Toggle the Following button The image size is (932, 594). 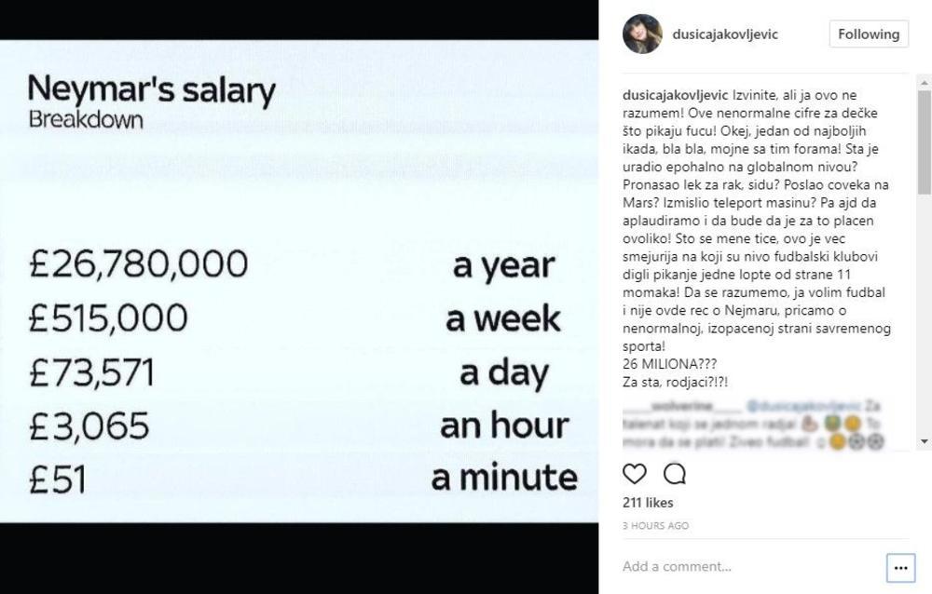pyautogui.click(x=868, y=34)
